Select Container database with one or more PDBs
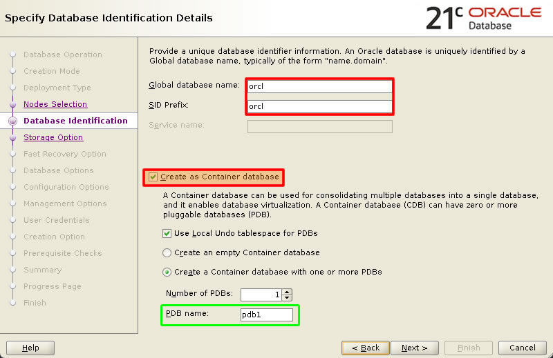The image size is (553, 358). click(167, 272)
